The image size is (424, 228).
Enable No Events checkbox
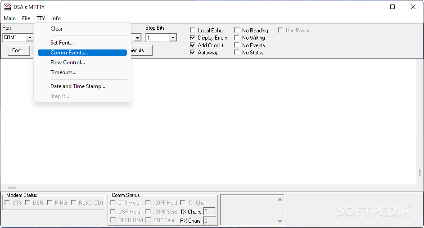click(x=237, y=45)
